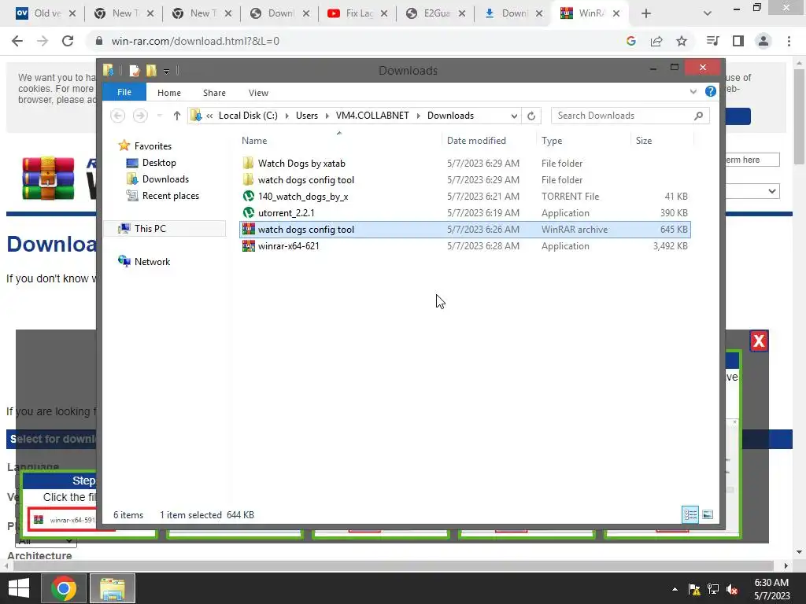Switch to the Fix Lag YouTube tab
The image size is (806, 604).
coord(358,13)
